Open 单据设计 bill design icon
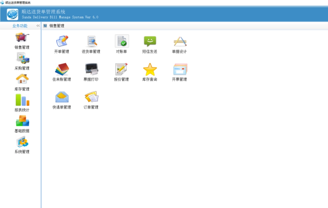This screenshot has width=328, height=208. (x=179, y=42)
